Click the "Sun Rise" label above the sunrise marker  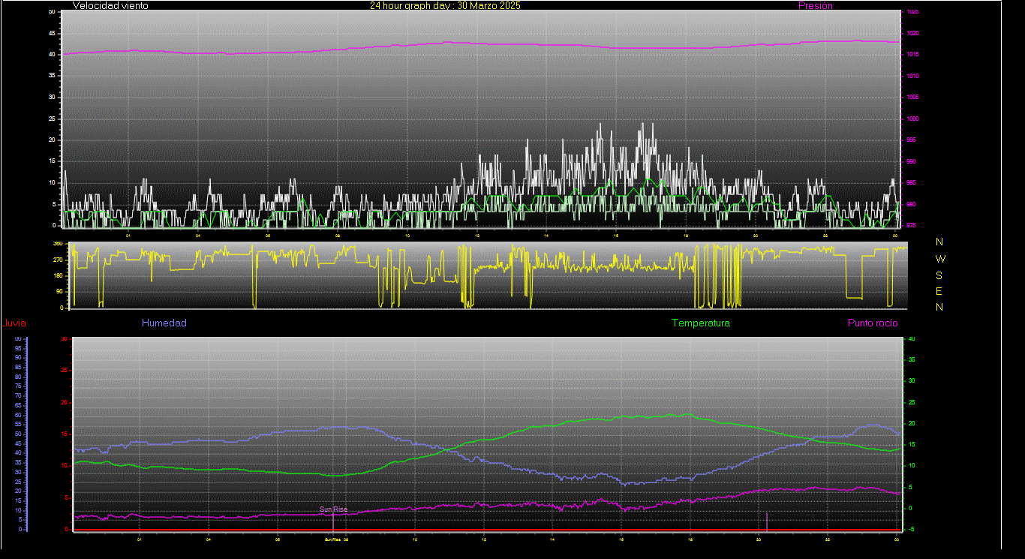(x=333, y=509)
